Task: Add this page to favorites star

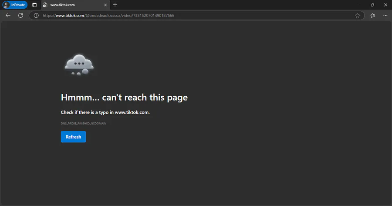Action: [x=358, y=16]
